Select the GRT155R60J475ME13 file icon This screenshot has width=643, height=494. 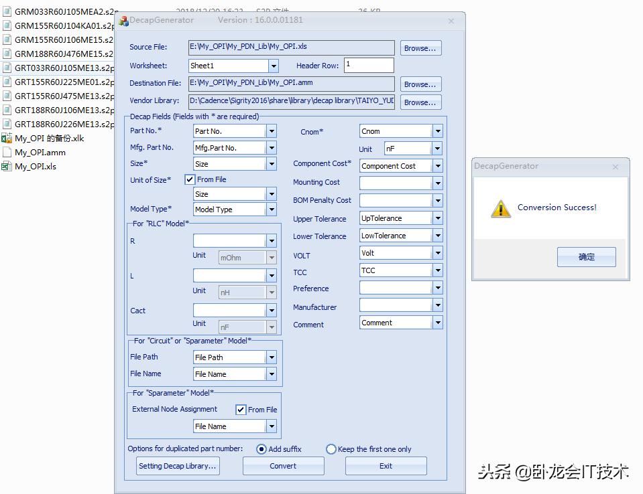pos(7,96)
